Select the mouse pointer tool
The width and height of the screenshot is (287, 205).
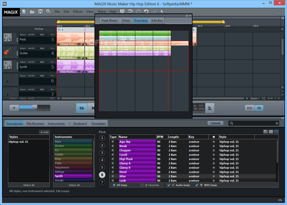[x=162, y=12]
